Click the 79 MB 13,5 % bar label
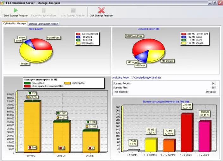The image size is (223, 161). coord(151,131)
